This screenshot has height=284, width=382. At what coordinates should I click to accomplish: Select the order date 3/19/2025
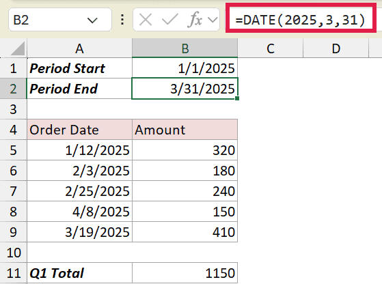pyautogui.click(x=79, y=231)
